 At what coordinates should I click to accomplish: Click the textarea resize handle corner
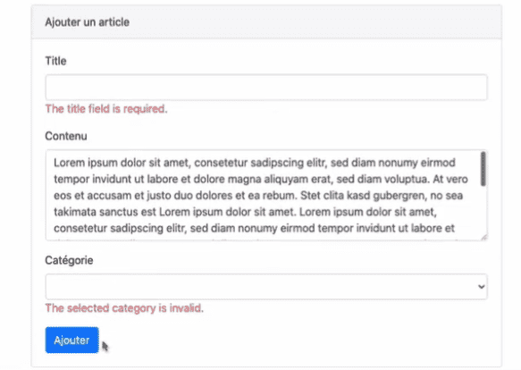click(484, 238)
